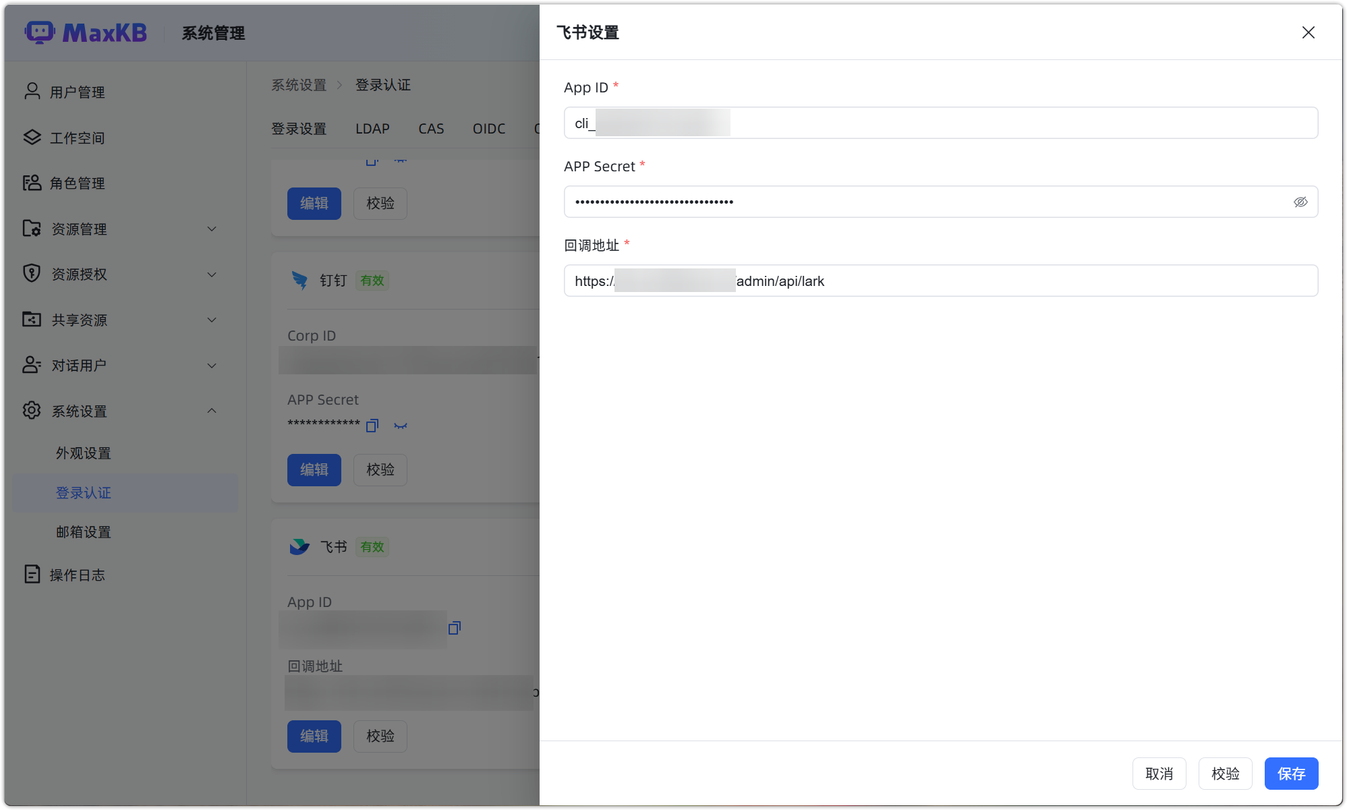Click the 工作空间 layers icon
The image size is (1347, 810).
click(x=32, y=137)
